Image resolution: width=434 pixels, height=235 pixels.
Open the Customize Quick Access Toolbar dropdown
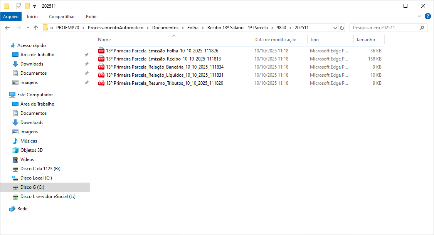(34, 6)
